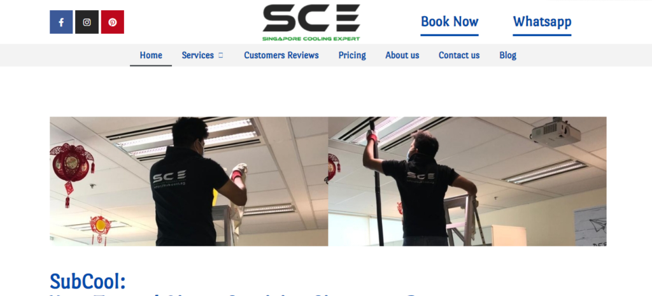Click the Book Now button

click(x=450, y=22)
